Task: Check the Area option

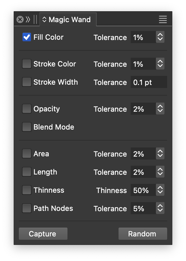Action: pyautogui.click(x=27, y=154)
